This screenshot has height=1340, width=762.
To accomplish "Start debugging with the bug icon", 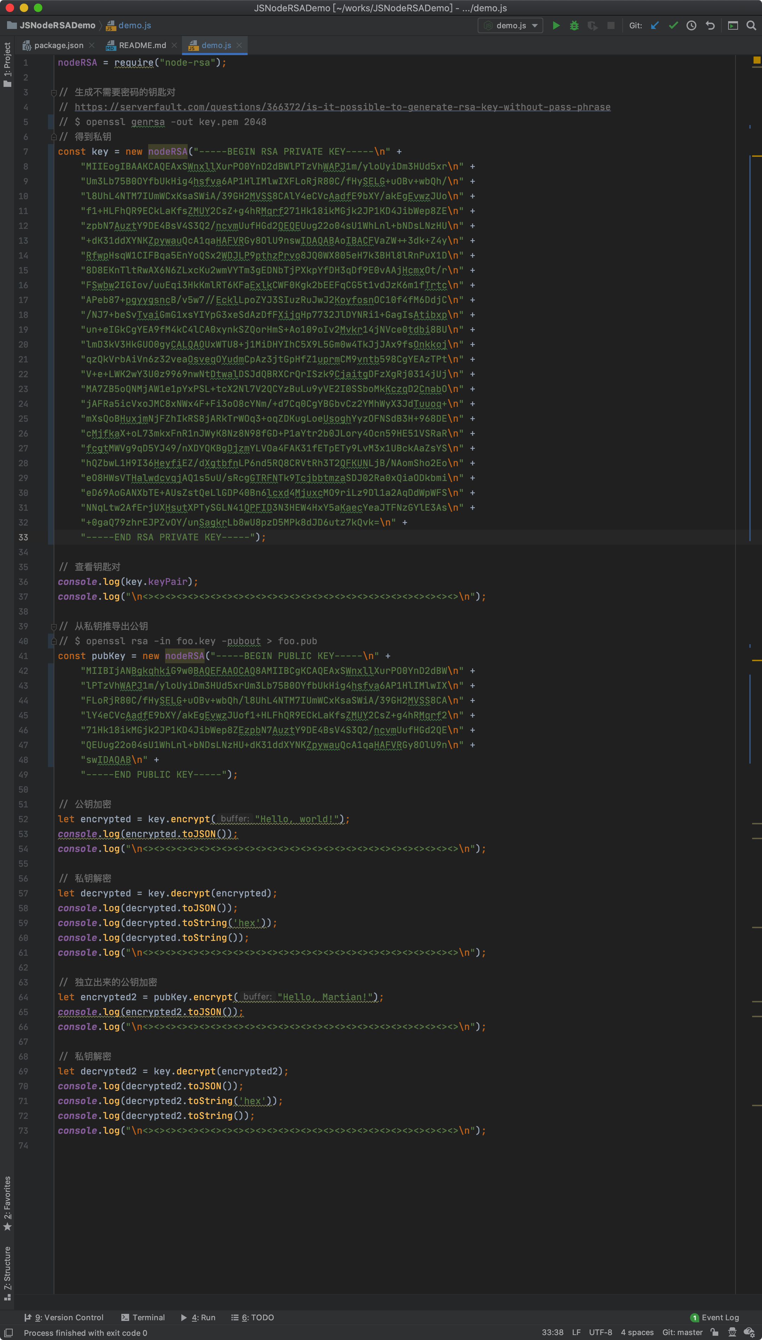I will click(x=574, y=25).
